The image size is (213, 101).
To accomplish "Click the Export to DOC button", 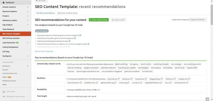I will 118,20.
